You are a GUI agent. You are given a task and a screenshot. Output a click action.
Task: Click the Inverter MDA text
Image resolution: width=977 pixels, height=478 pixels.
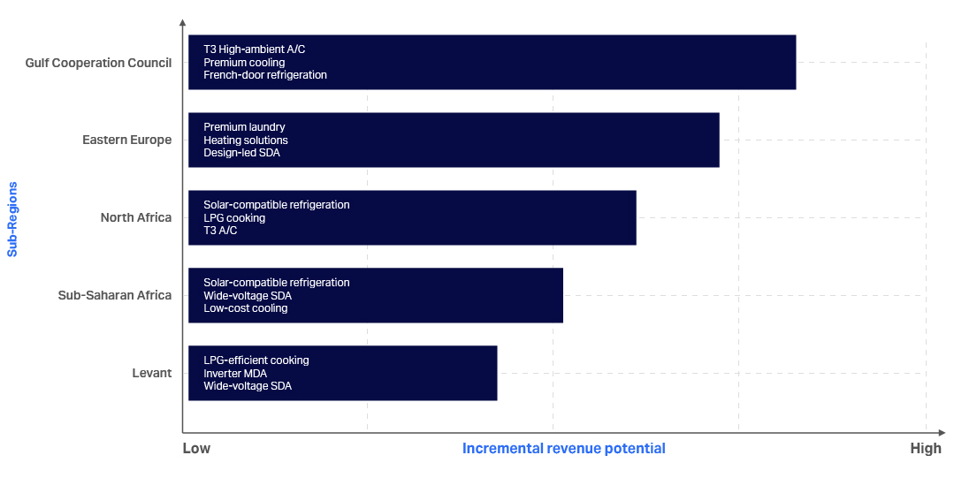point(235,373)
